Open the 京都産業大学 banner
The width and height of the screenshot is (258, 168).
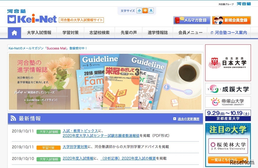pos(228,116)
